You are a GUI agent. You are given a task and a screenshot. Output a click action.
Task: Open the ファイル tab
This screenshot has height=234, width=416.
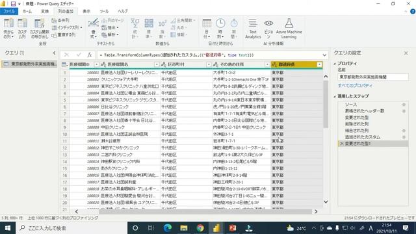coord(9,12)
